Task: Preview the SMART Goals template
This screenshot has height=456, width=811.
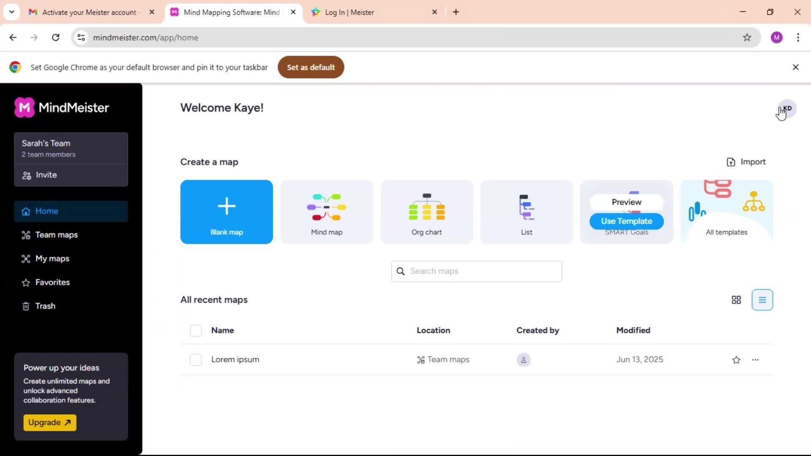Action: point(626,202)
